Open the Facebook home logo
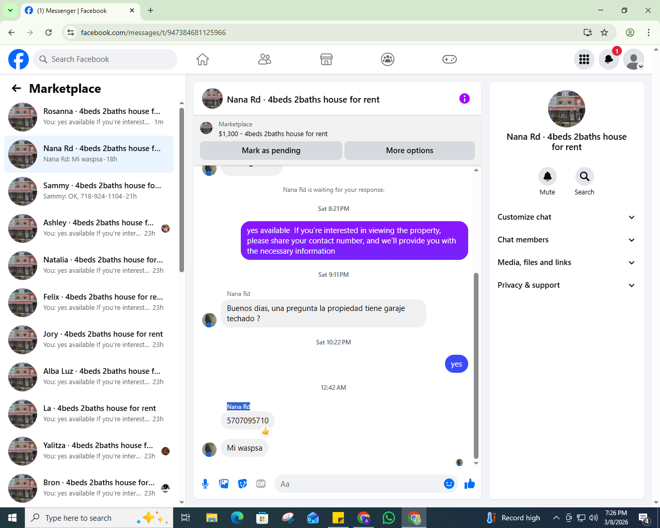 tap(19, 59)
